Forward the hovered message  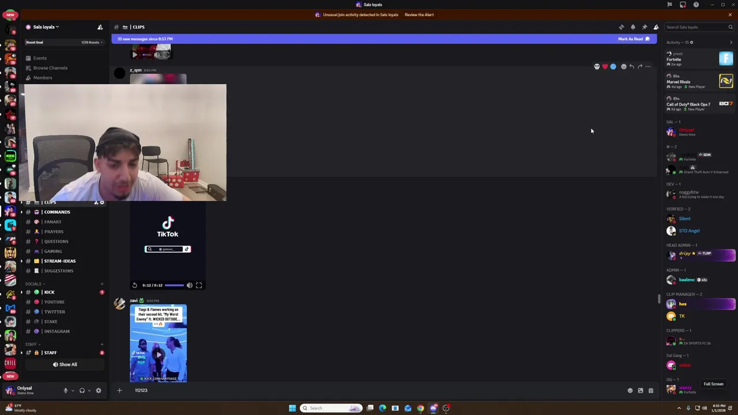point(639,67)
